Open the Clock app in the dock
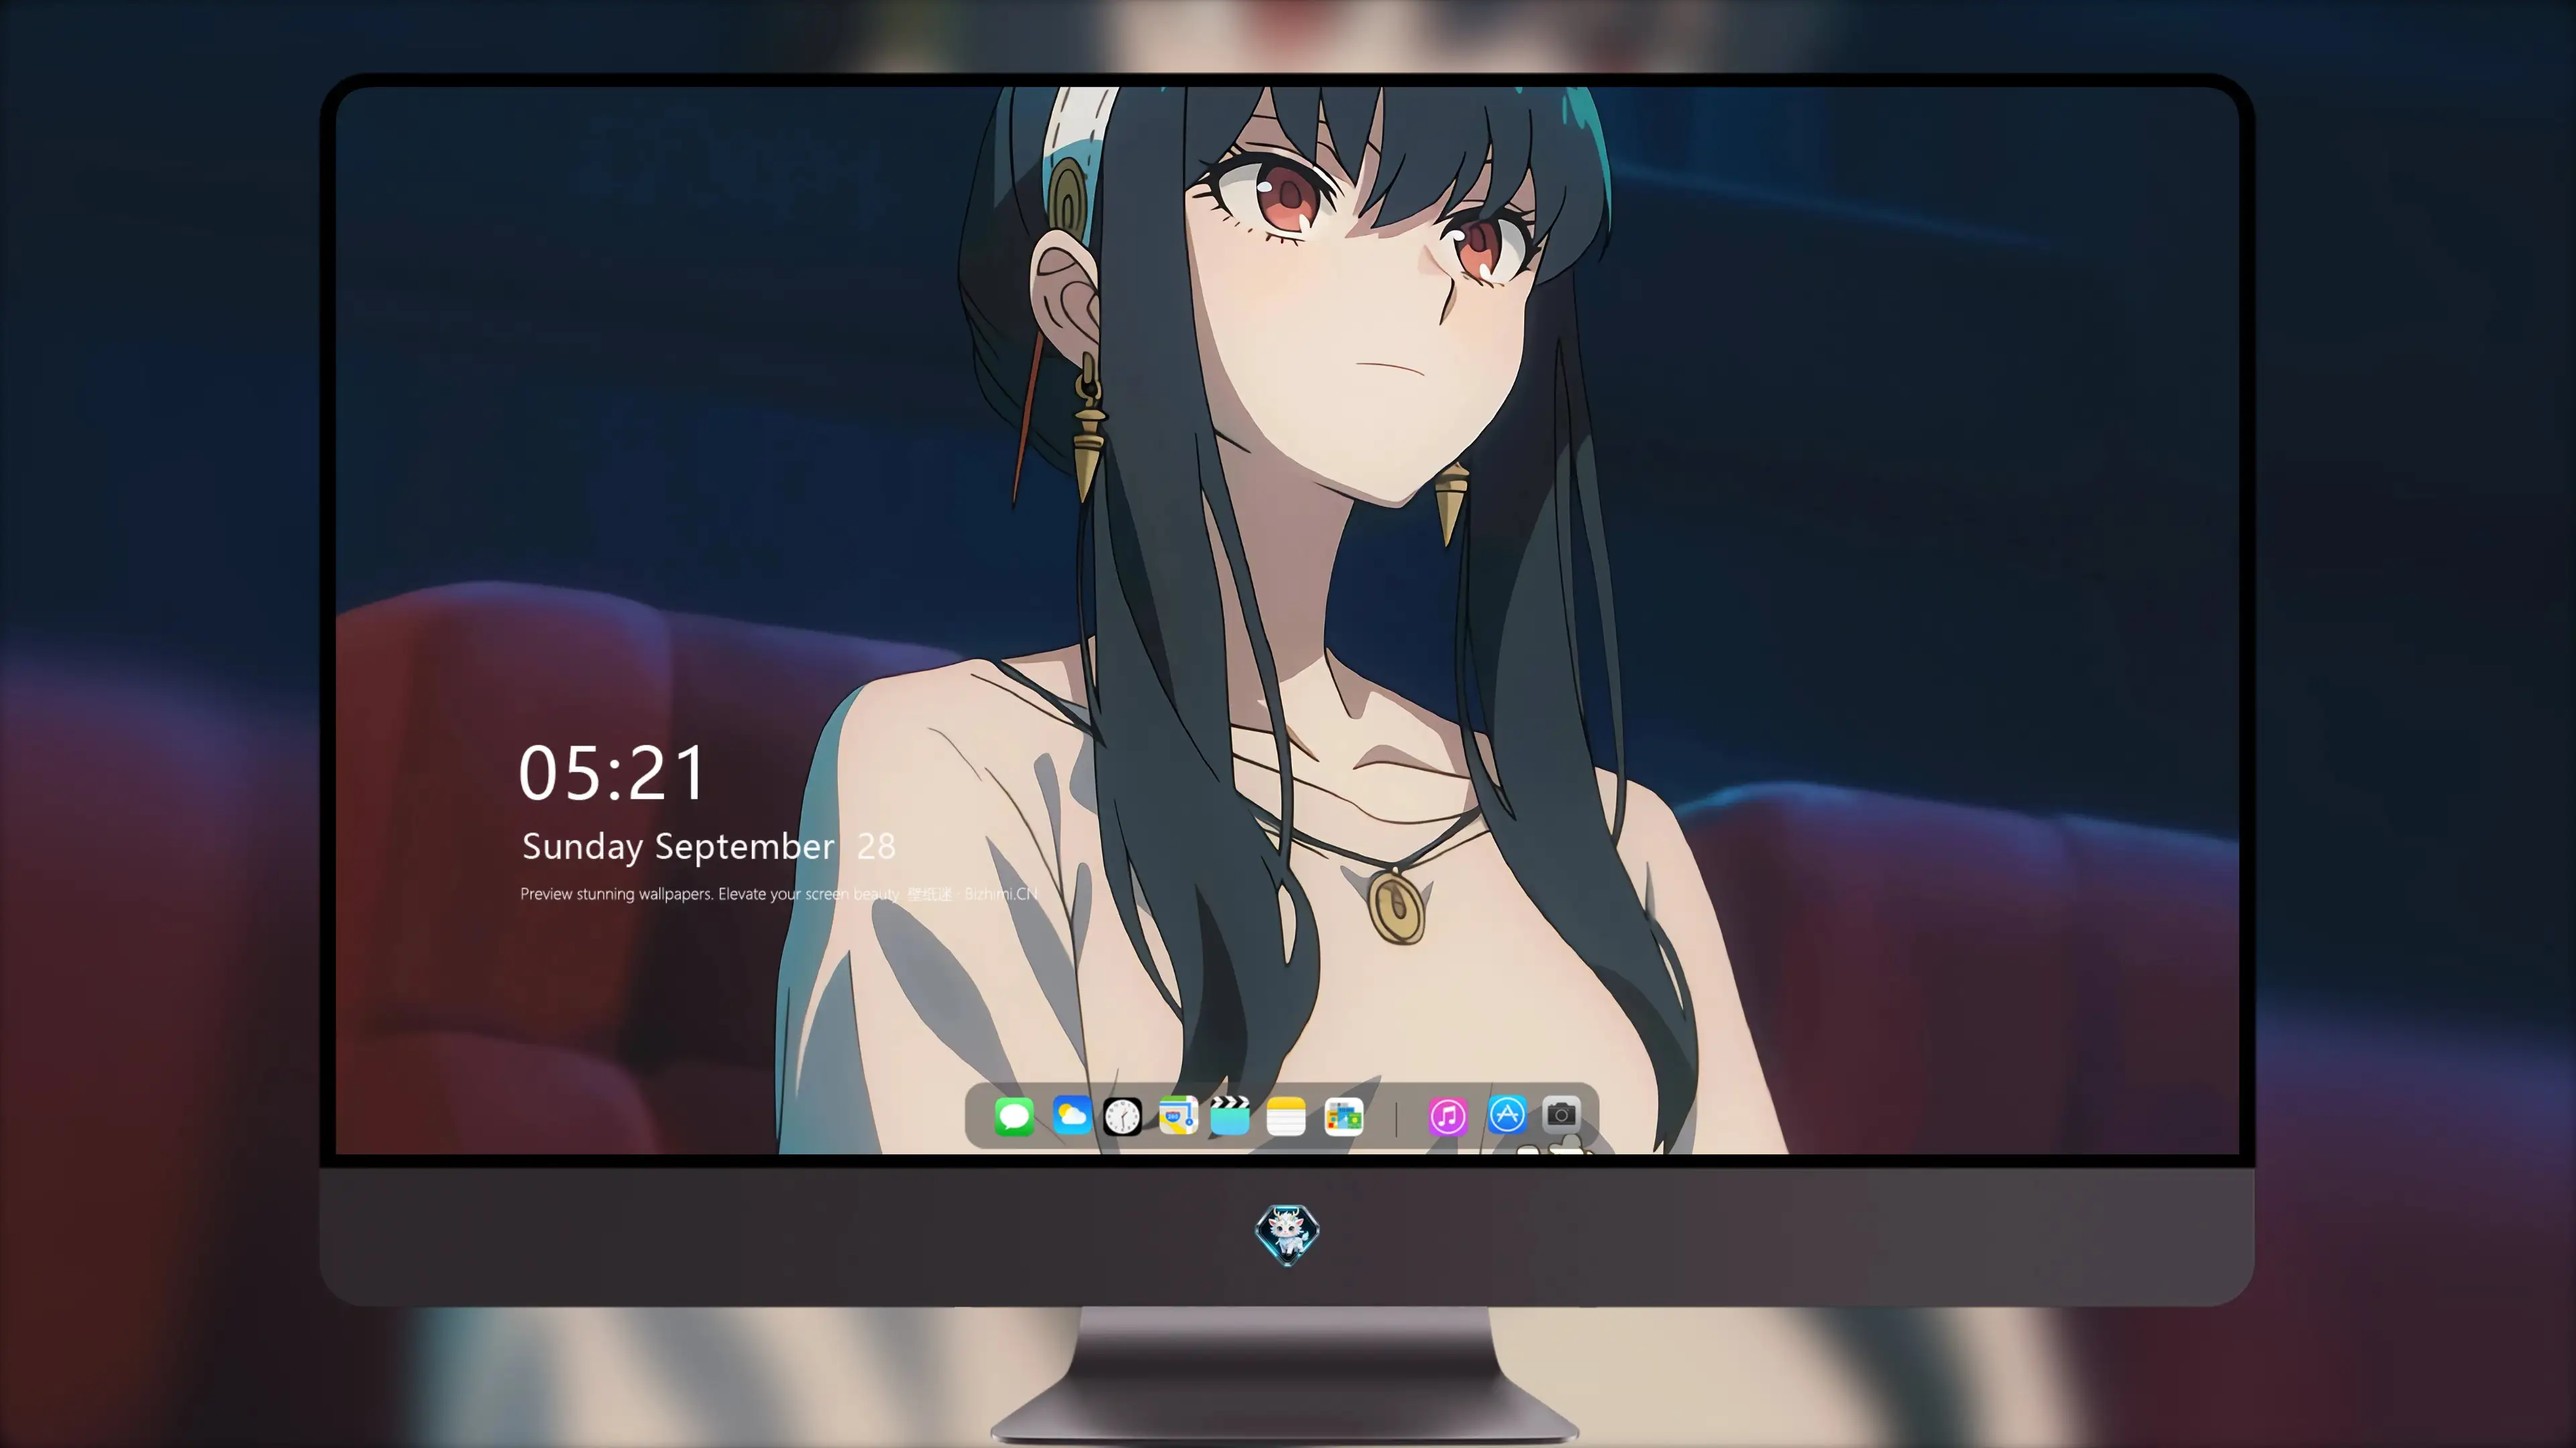 [x=1122, y=1116]
